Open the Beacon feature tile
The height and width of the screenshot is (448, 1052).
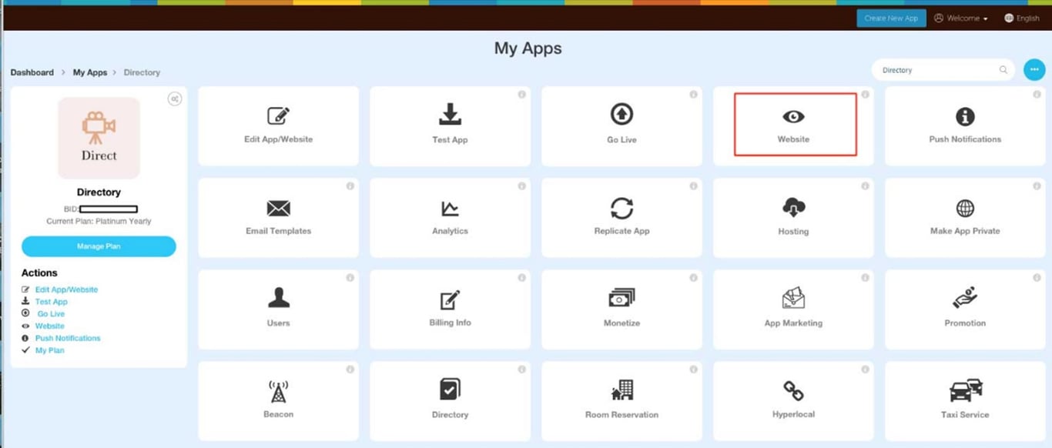pyautogui.click(x=278, y=400)
